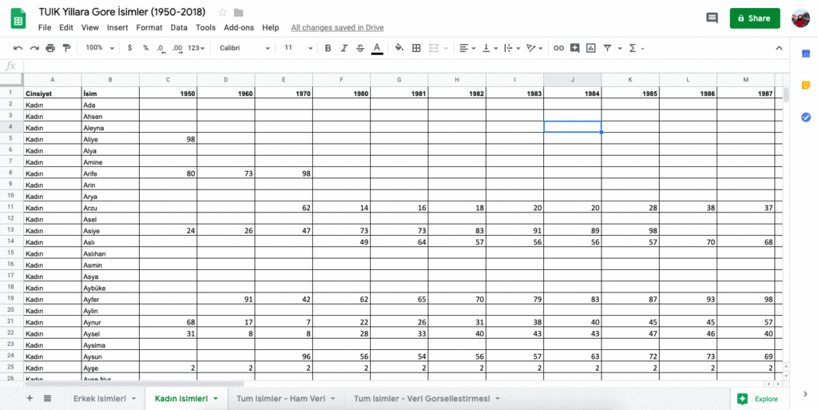Select column J header
818x410 pixels.
pos(572,80)
